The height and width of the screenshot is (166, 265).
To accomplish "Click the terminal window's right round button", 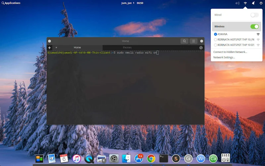I will [x=202, y=41].
